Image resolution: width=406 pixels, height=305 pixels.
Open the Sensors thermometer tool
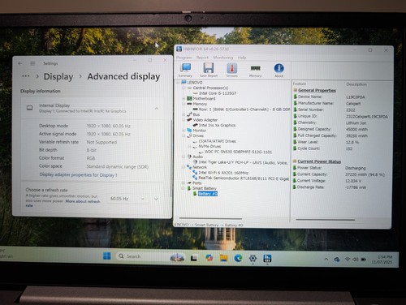[x=231, y=70]
